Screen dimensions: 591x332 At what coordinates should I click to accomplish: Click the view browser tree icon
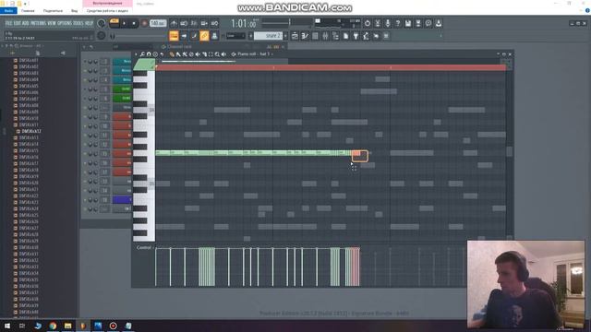coord(335,36)
